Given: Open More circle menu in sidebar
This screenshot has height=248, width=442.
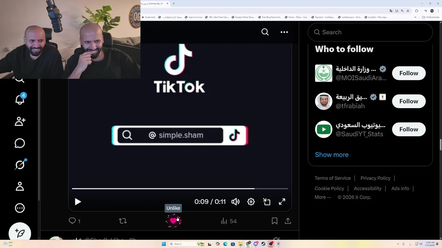Looking at the screenshot, I should 20,208.
